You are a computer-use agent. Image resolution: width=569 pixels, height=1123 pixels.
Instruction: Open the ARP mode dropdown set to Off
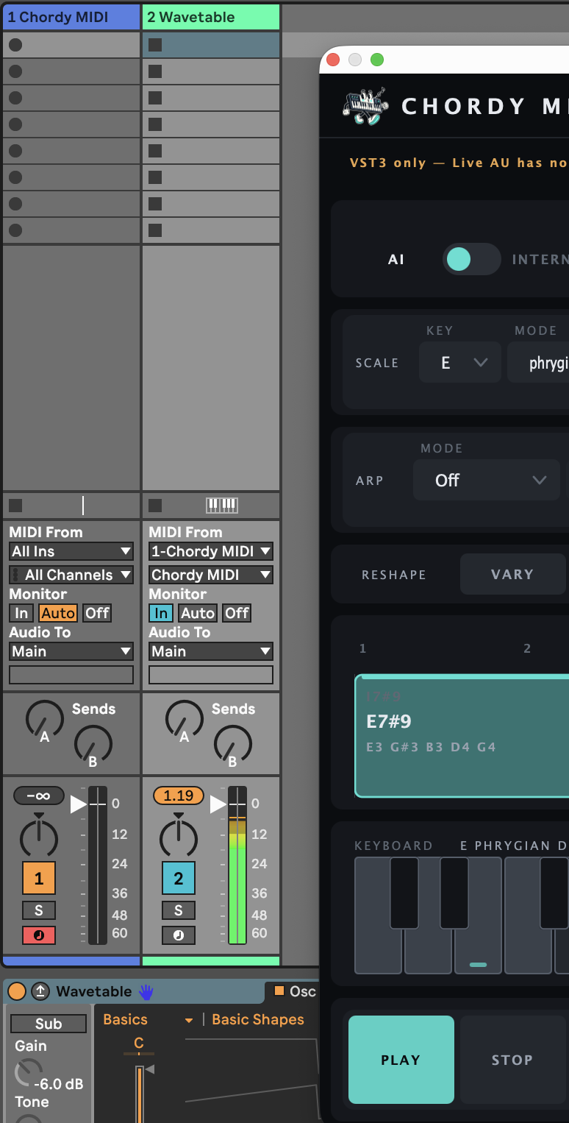point(488,480)
